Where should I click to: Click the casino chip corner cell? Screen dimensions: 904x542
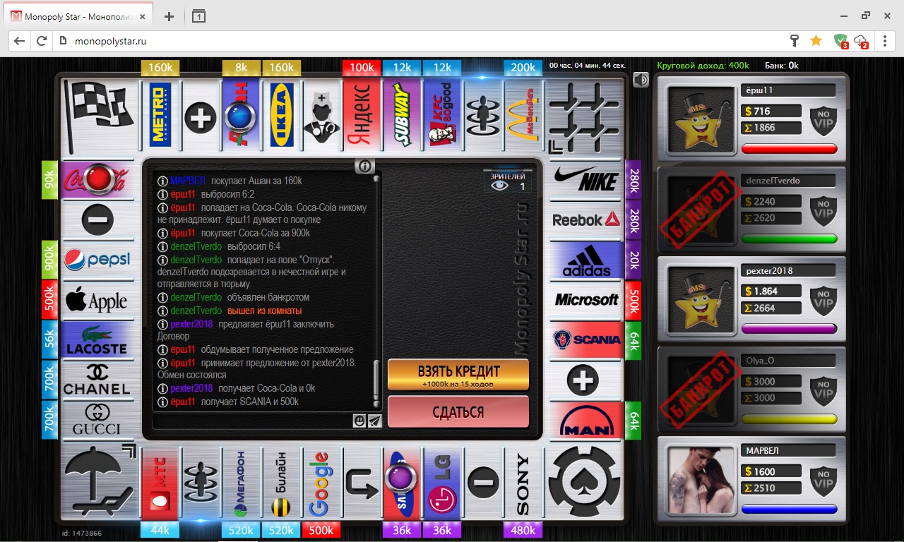click(x=585, y=482)
